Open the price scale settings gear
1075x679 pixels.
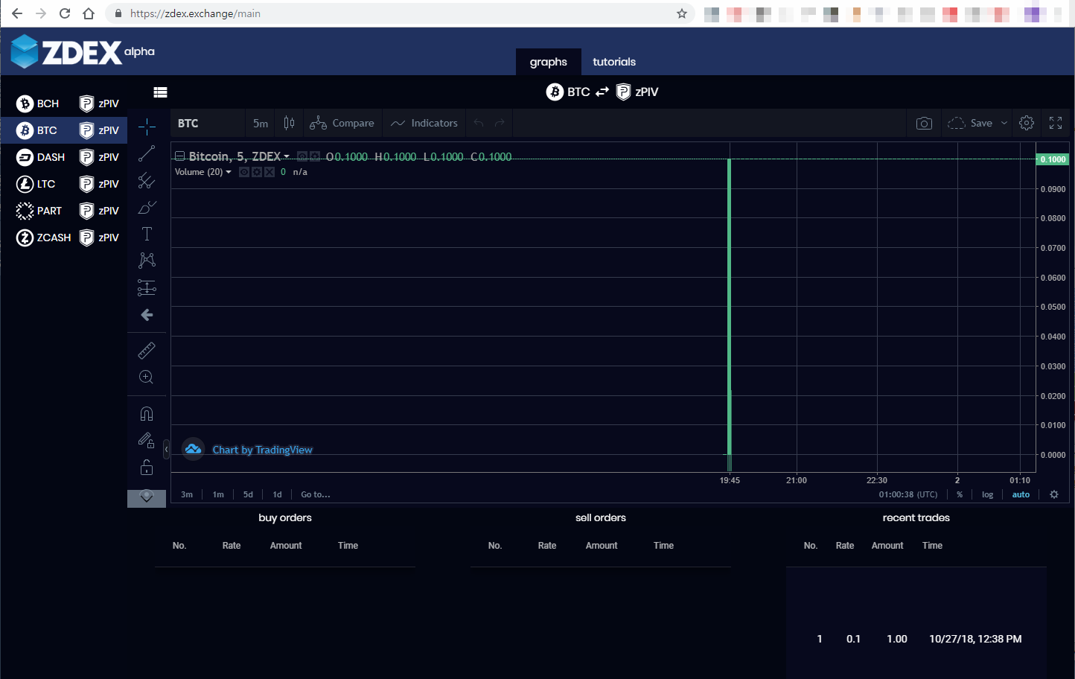click(1054, 494)
